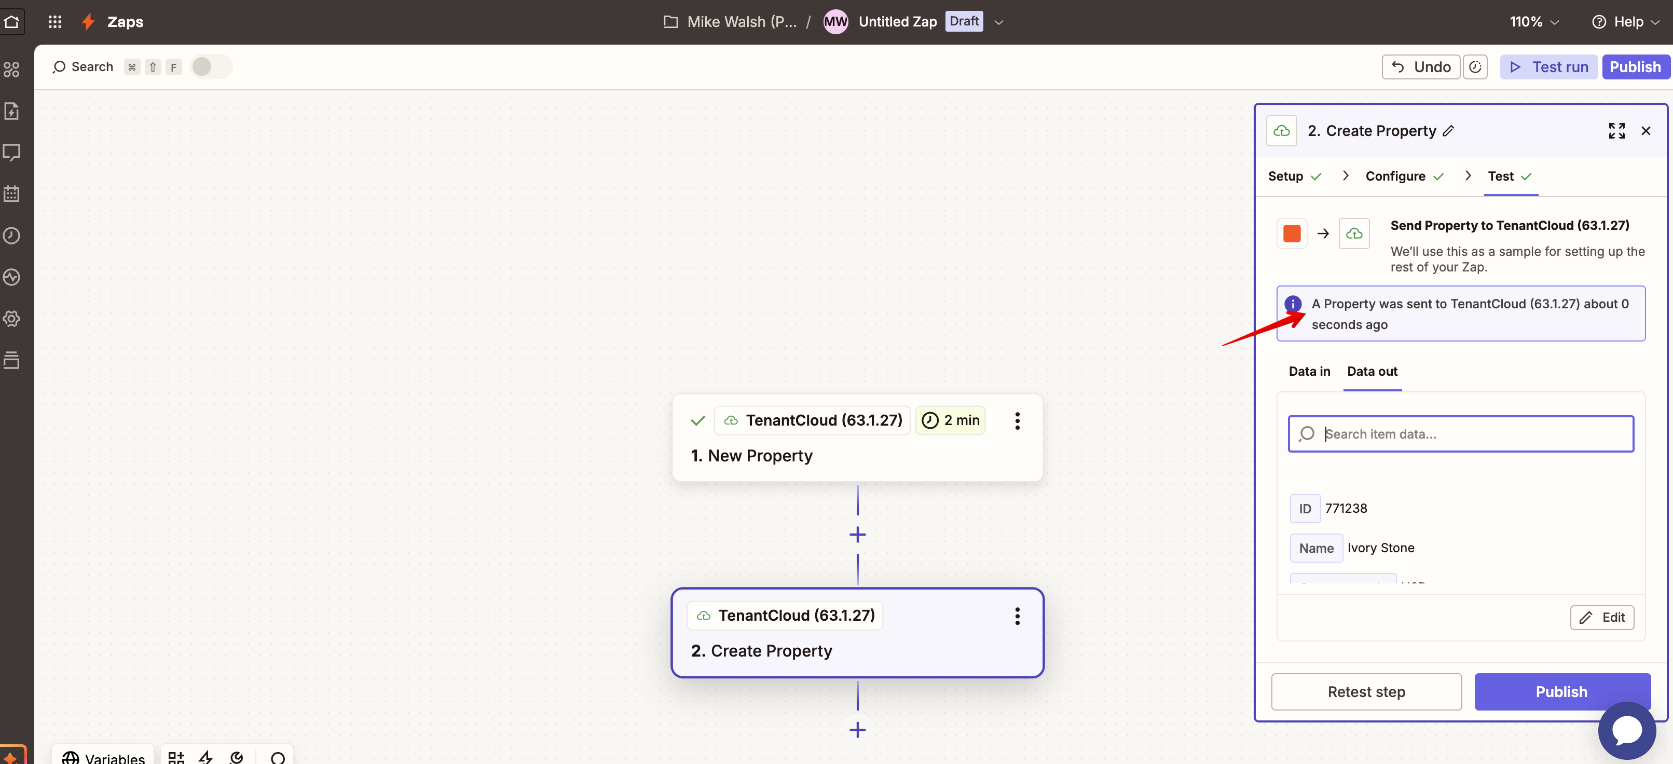
Task: Click the TenantCloud app chip on step 1
Action: point(812,420)
